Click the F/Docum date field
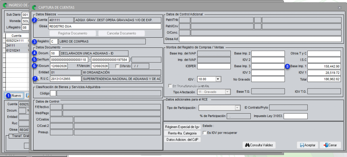The image size is (347, 157). (x=59, y=66)
